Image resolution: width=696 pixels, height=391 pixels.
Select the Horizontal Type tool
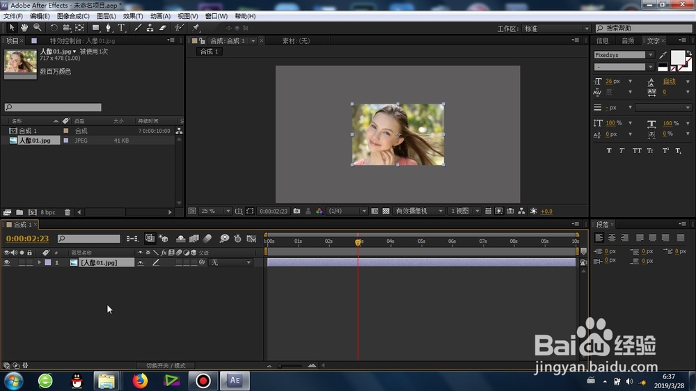coord(121,28)
